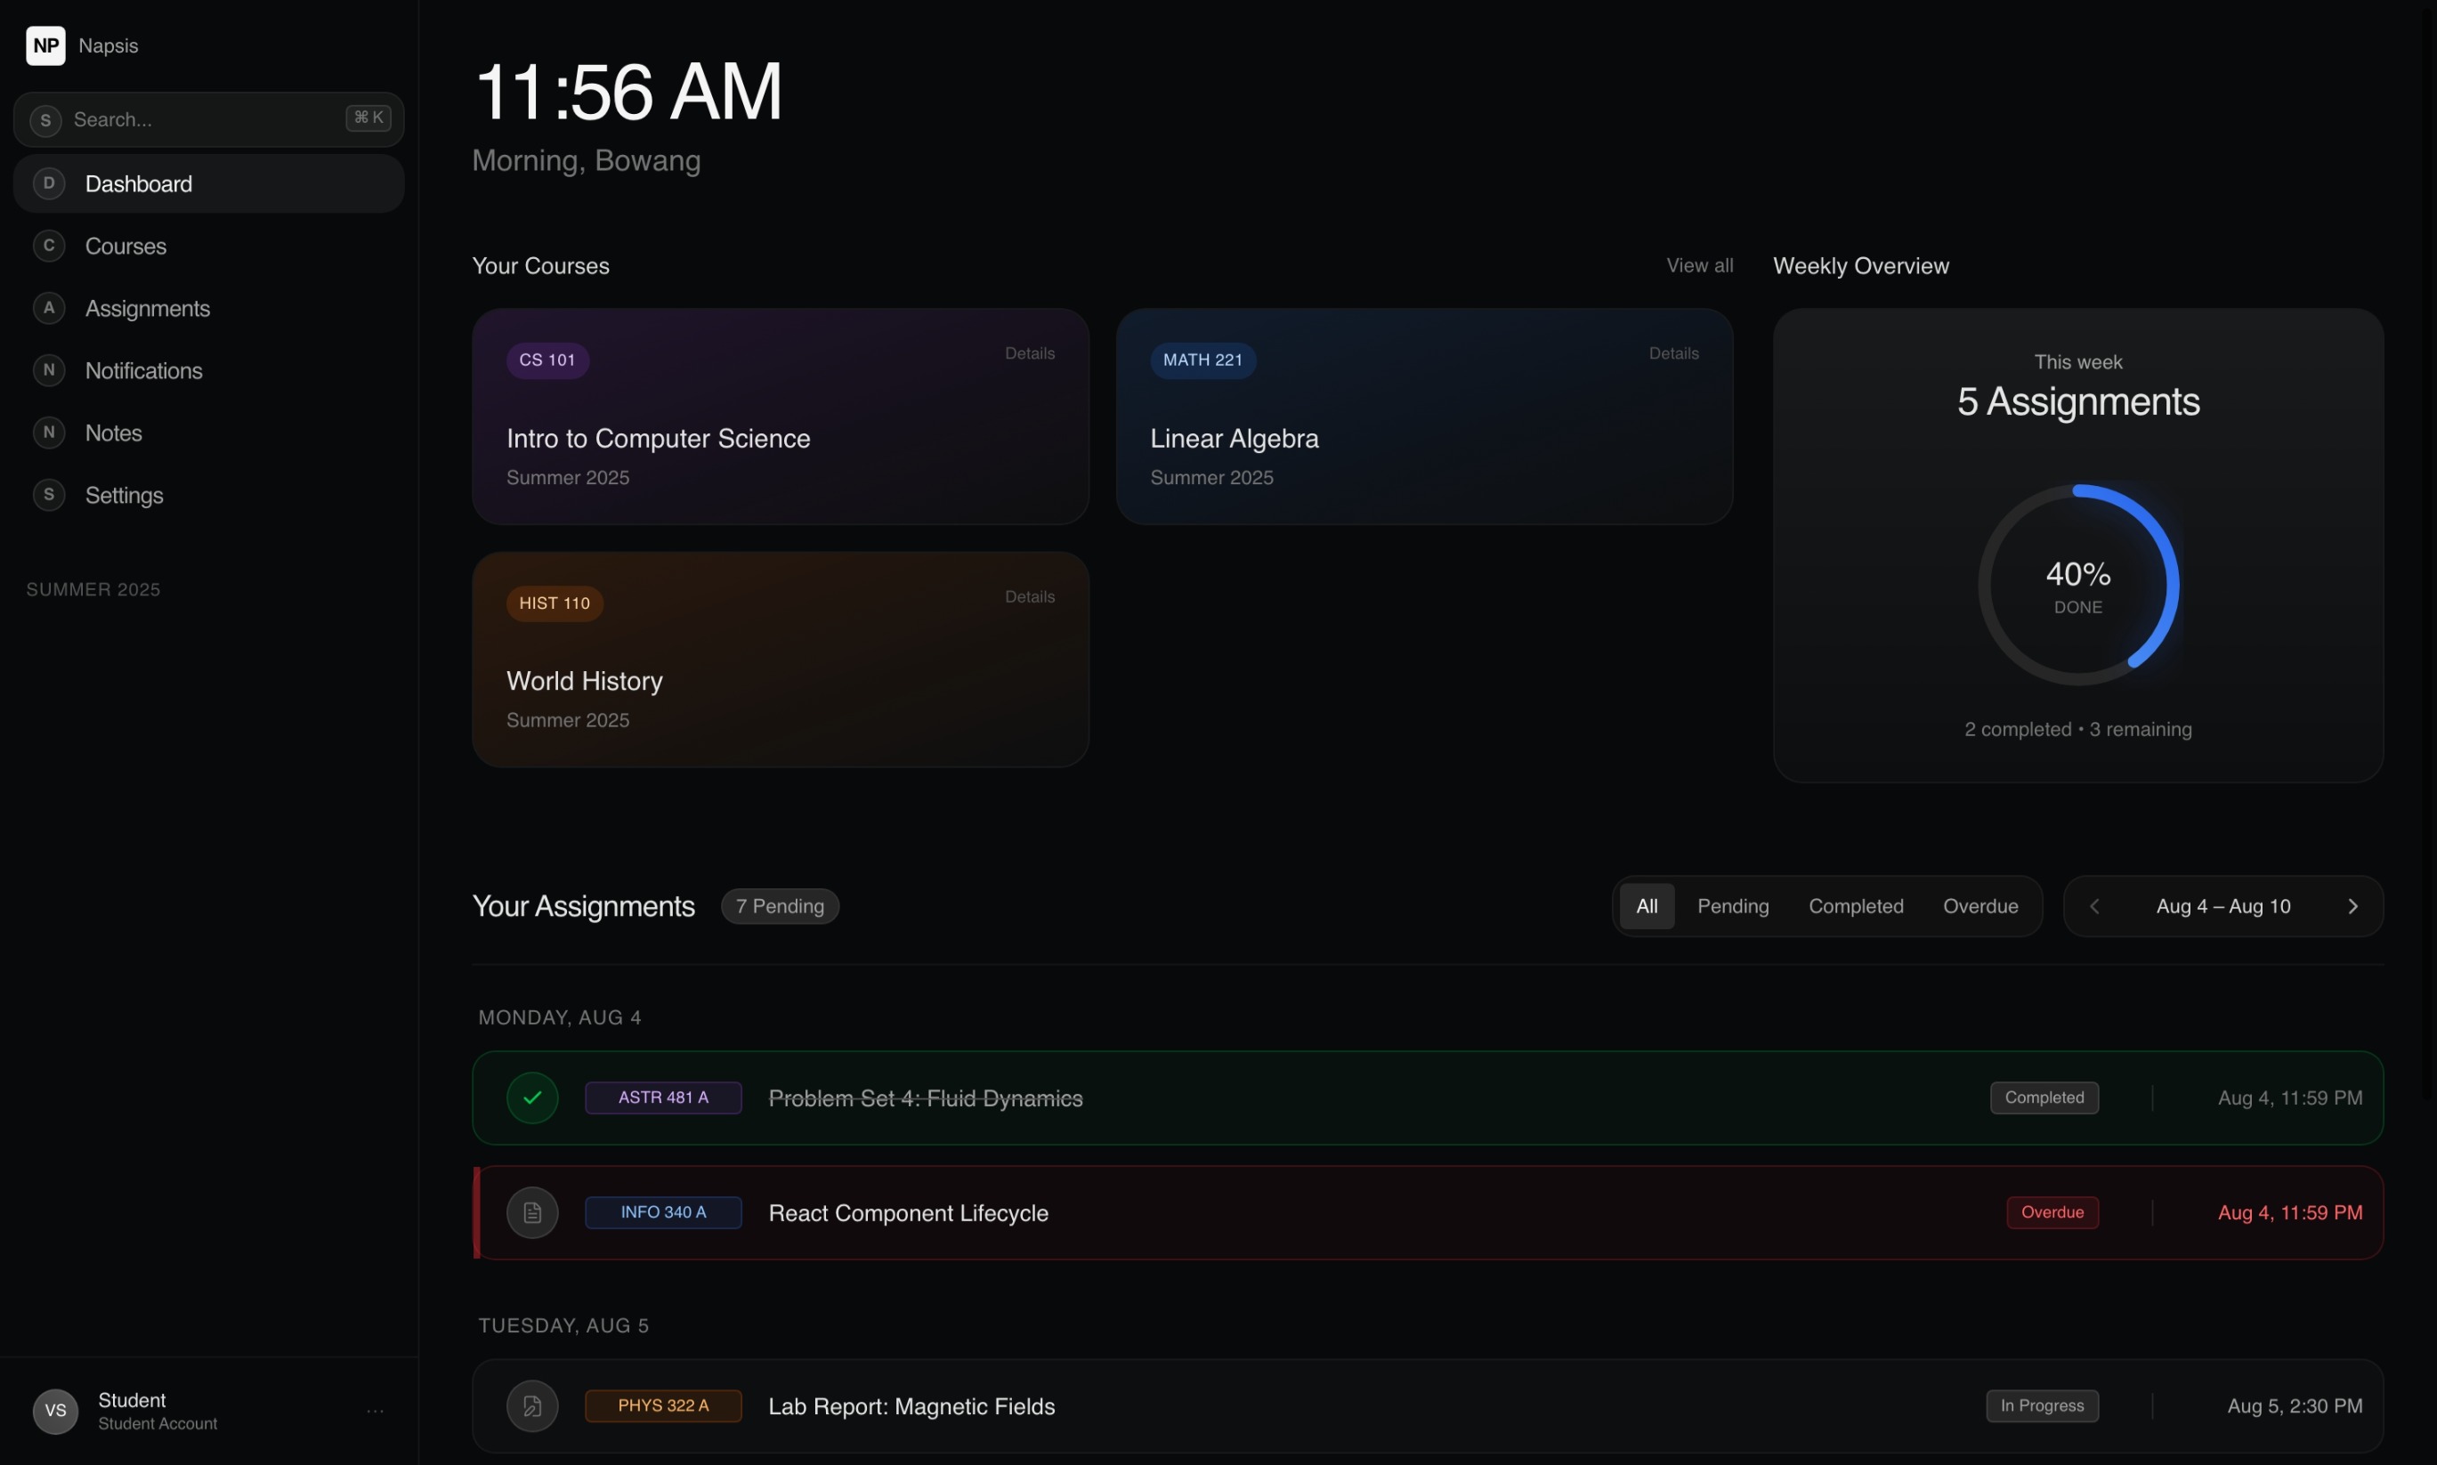
Task: Go to the previous week with left chevron
Action: 2095,905
